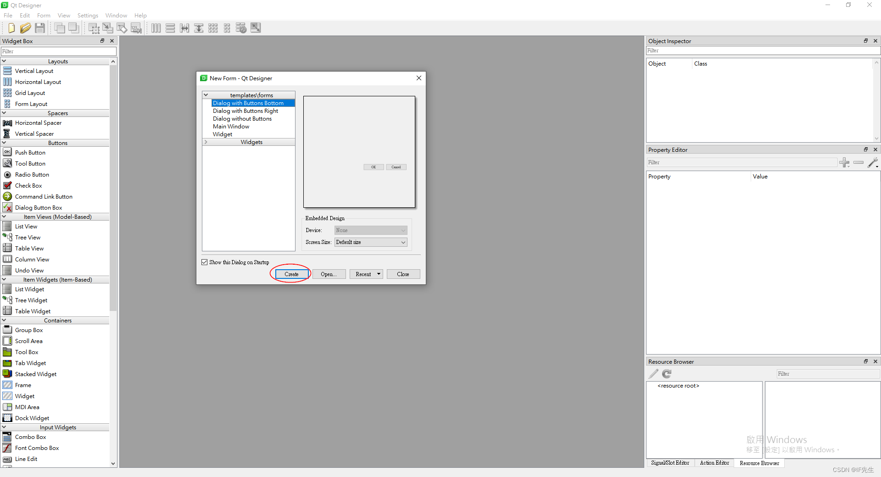Viewport: 881px width, 477px height.
Task: Open the File menu
Action: pos(8,15)
